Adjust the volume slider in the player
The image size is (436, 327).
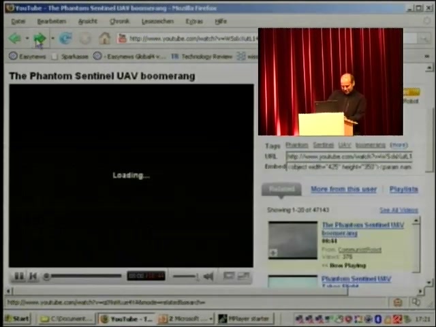(185, 277)
